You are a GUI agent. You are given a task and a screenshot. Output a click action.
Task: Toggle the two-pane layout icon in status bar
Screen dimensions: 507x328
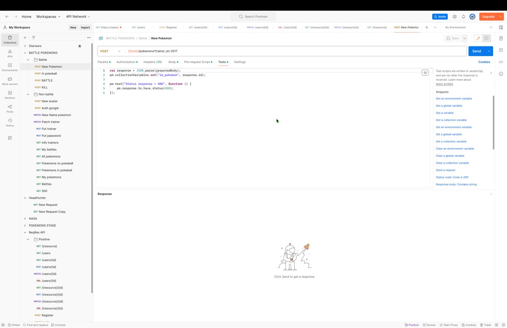496,325
